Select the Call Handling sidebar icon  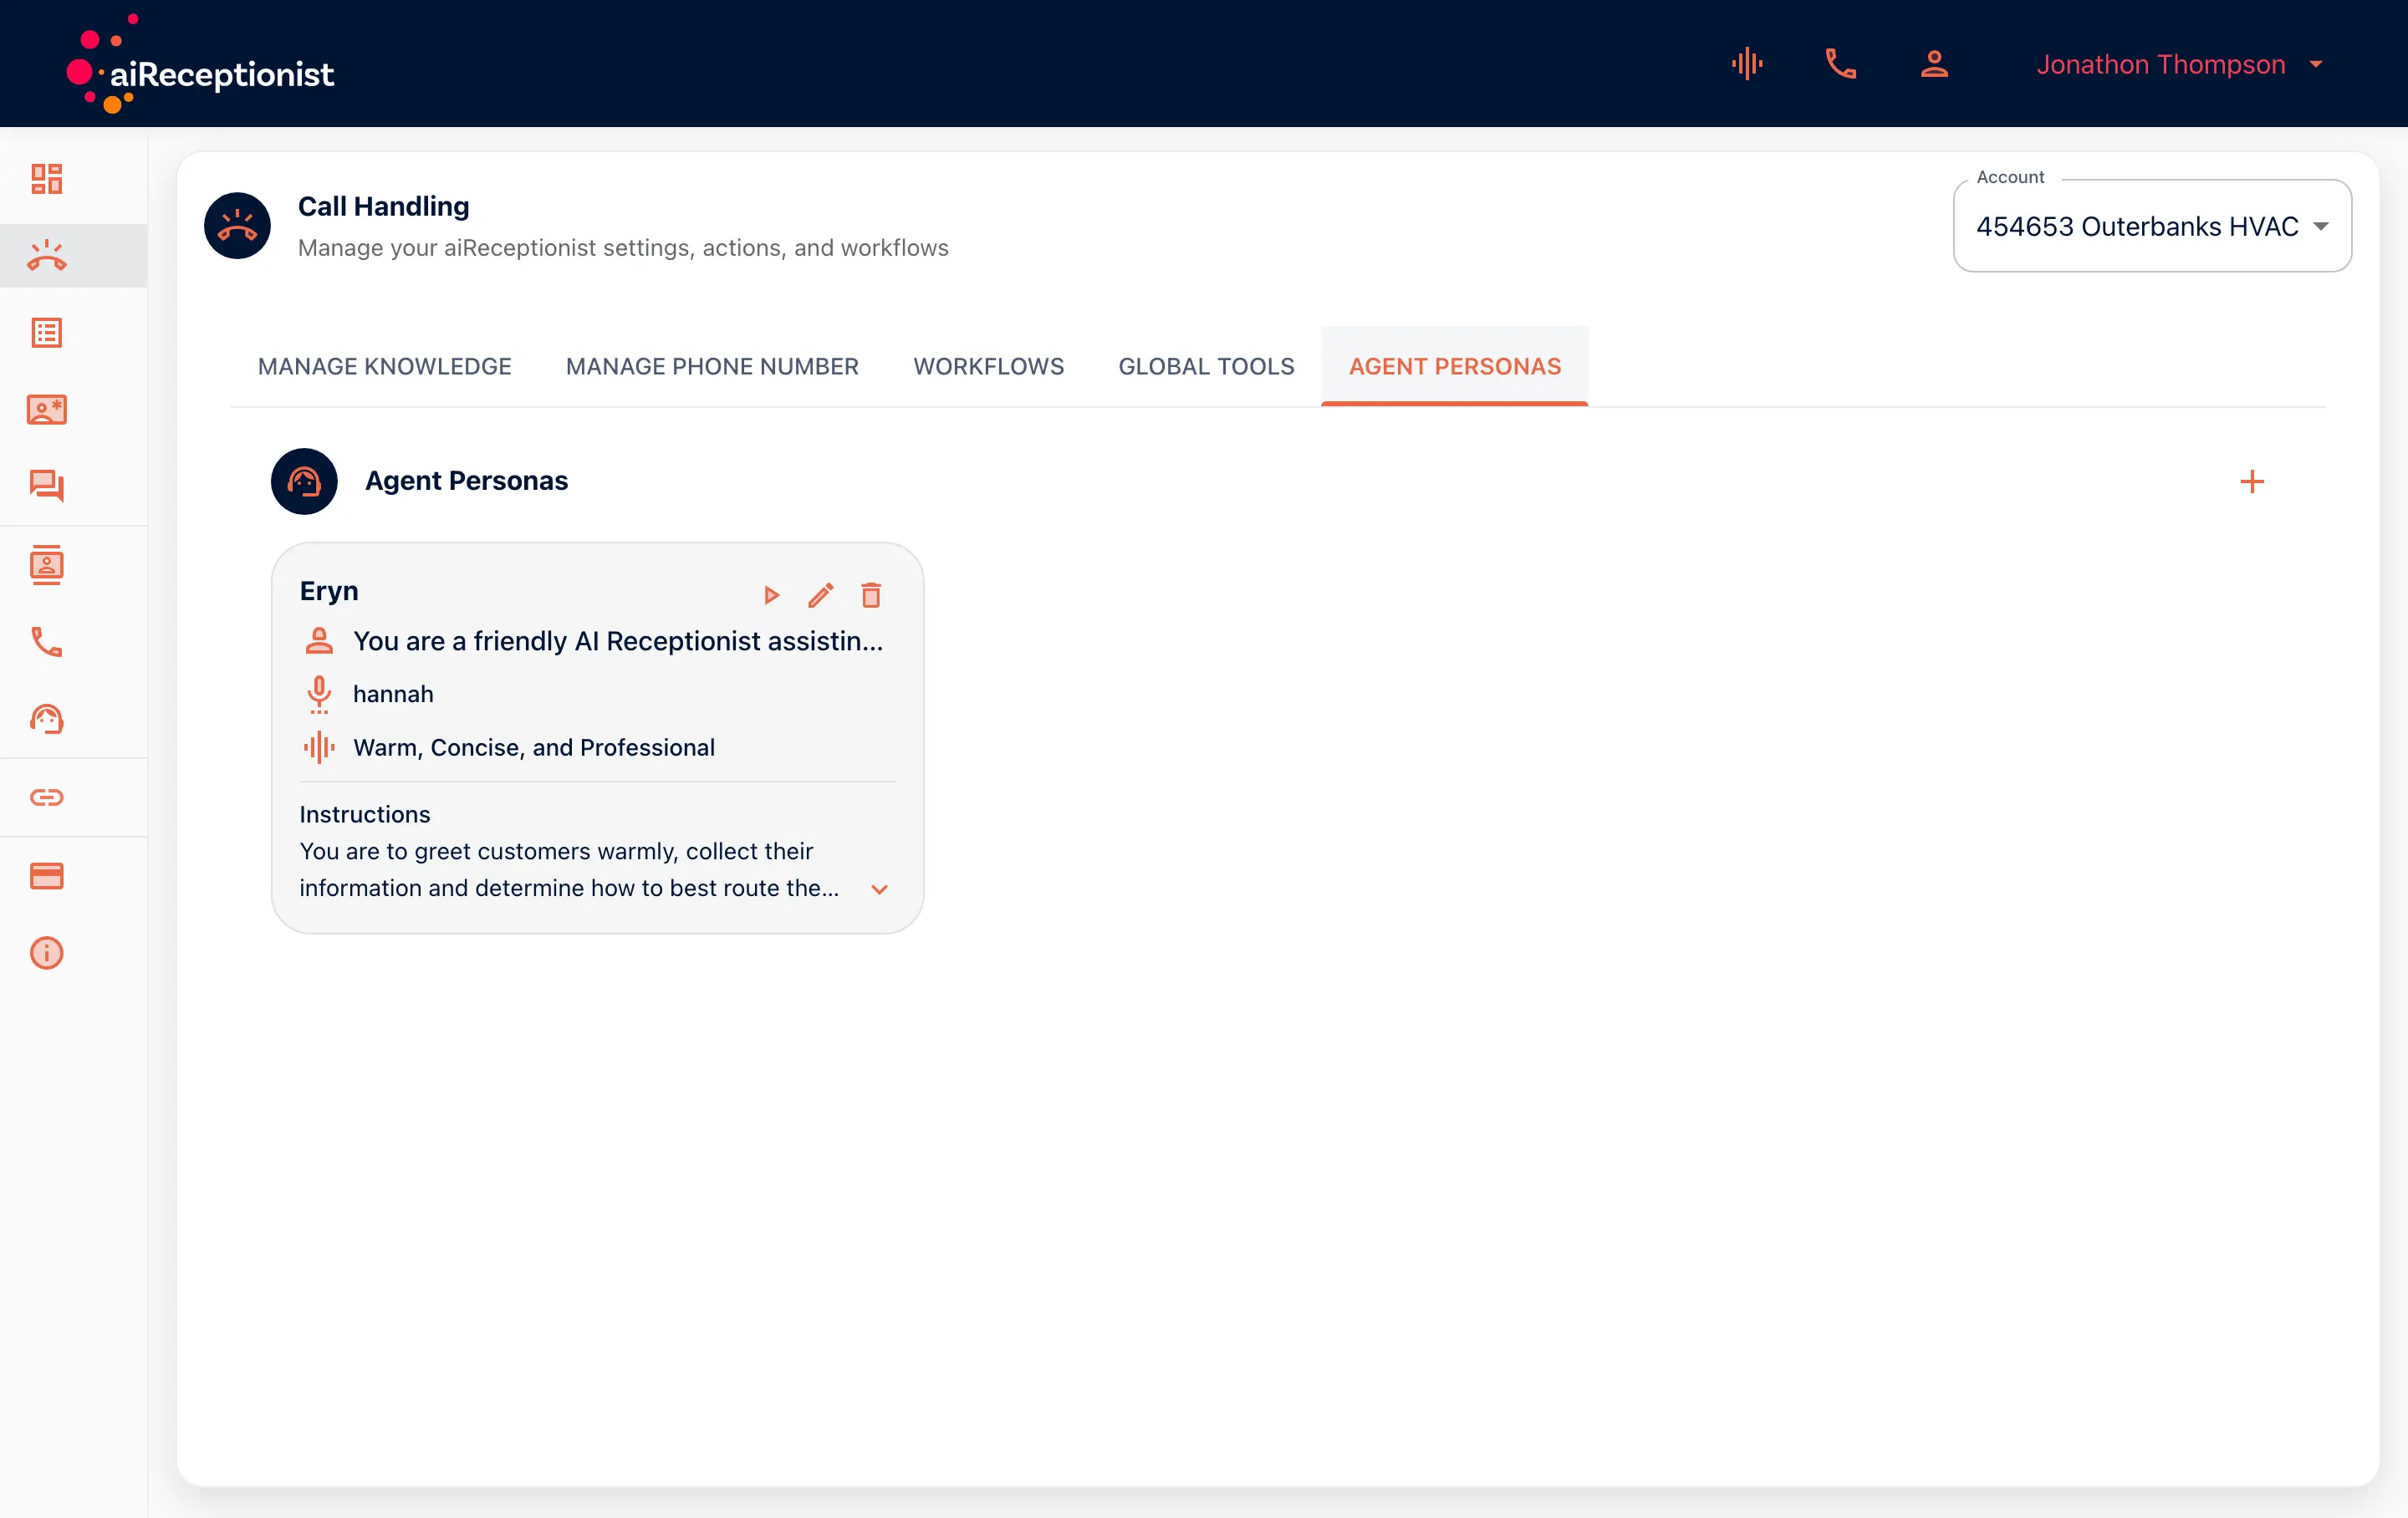click(46, 256)
